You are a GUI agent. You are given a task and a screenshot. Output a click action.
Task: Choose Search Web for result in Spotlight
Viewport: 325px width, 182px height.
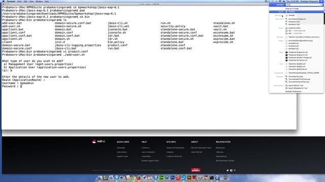point(296,85)
